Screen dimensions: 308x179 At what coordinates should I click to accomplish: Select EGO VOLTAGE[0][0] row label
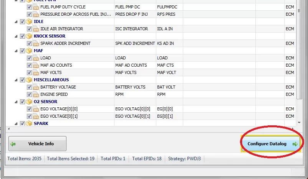(x=59, y=109)
